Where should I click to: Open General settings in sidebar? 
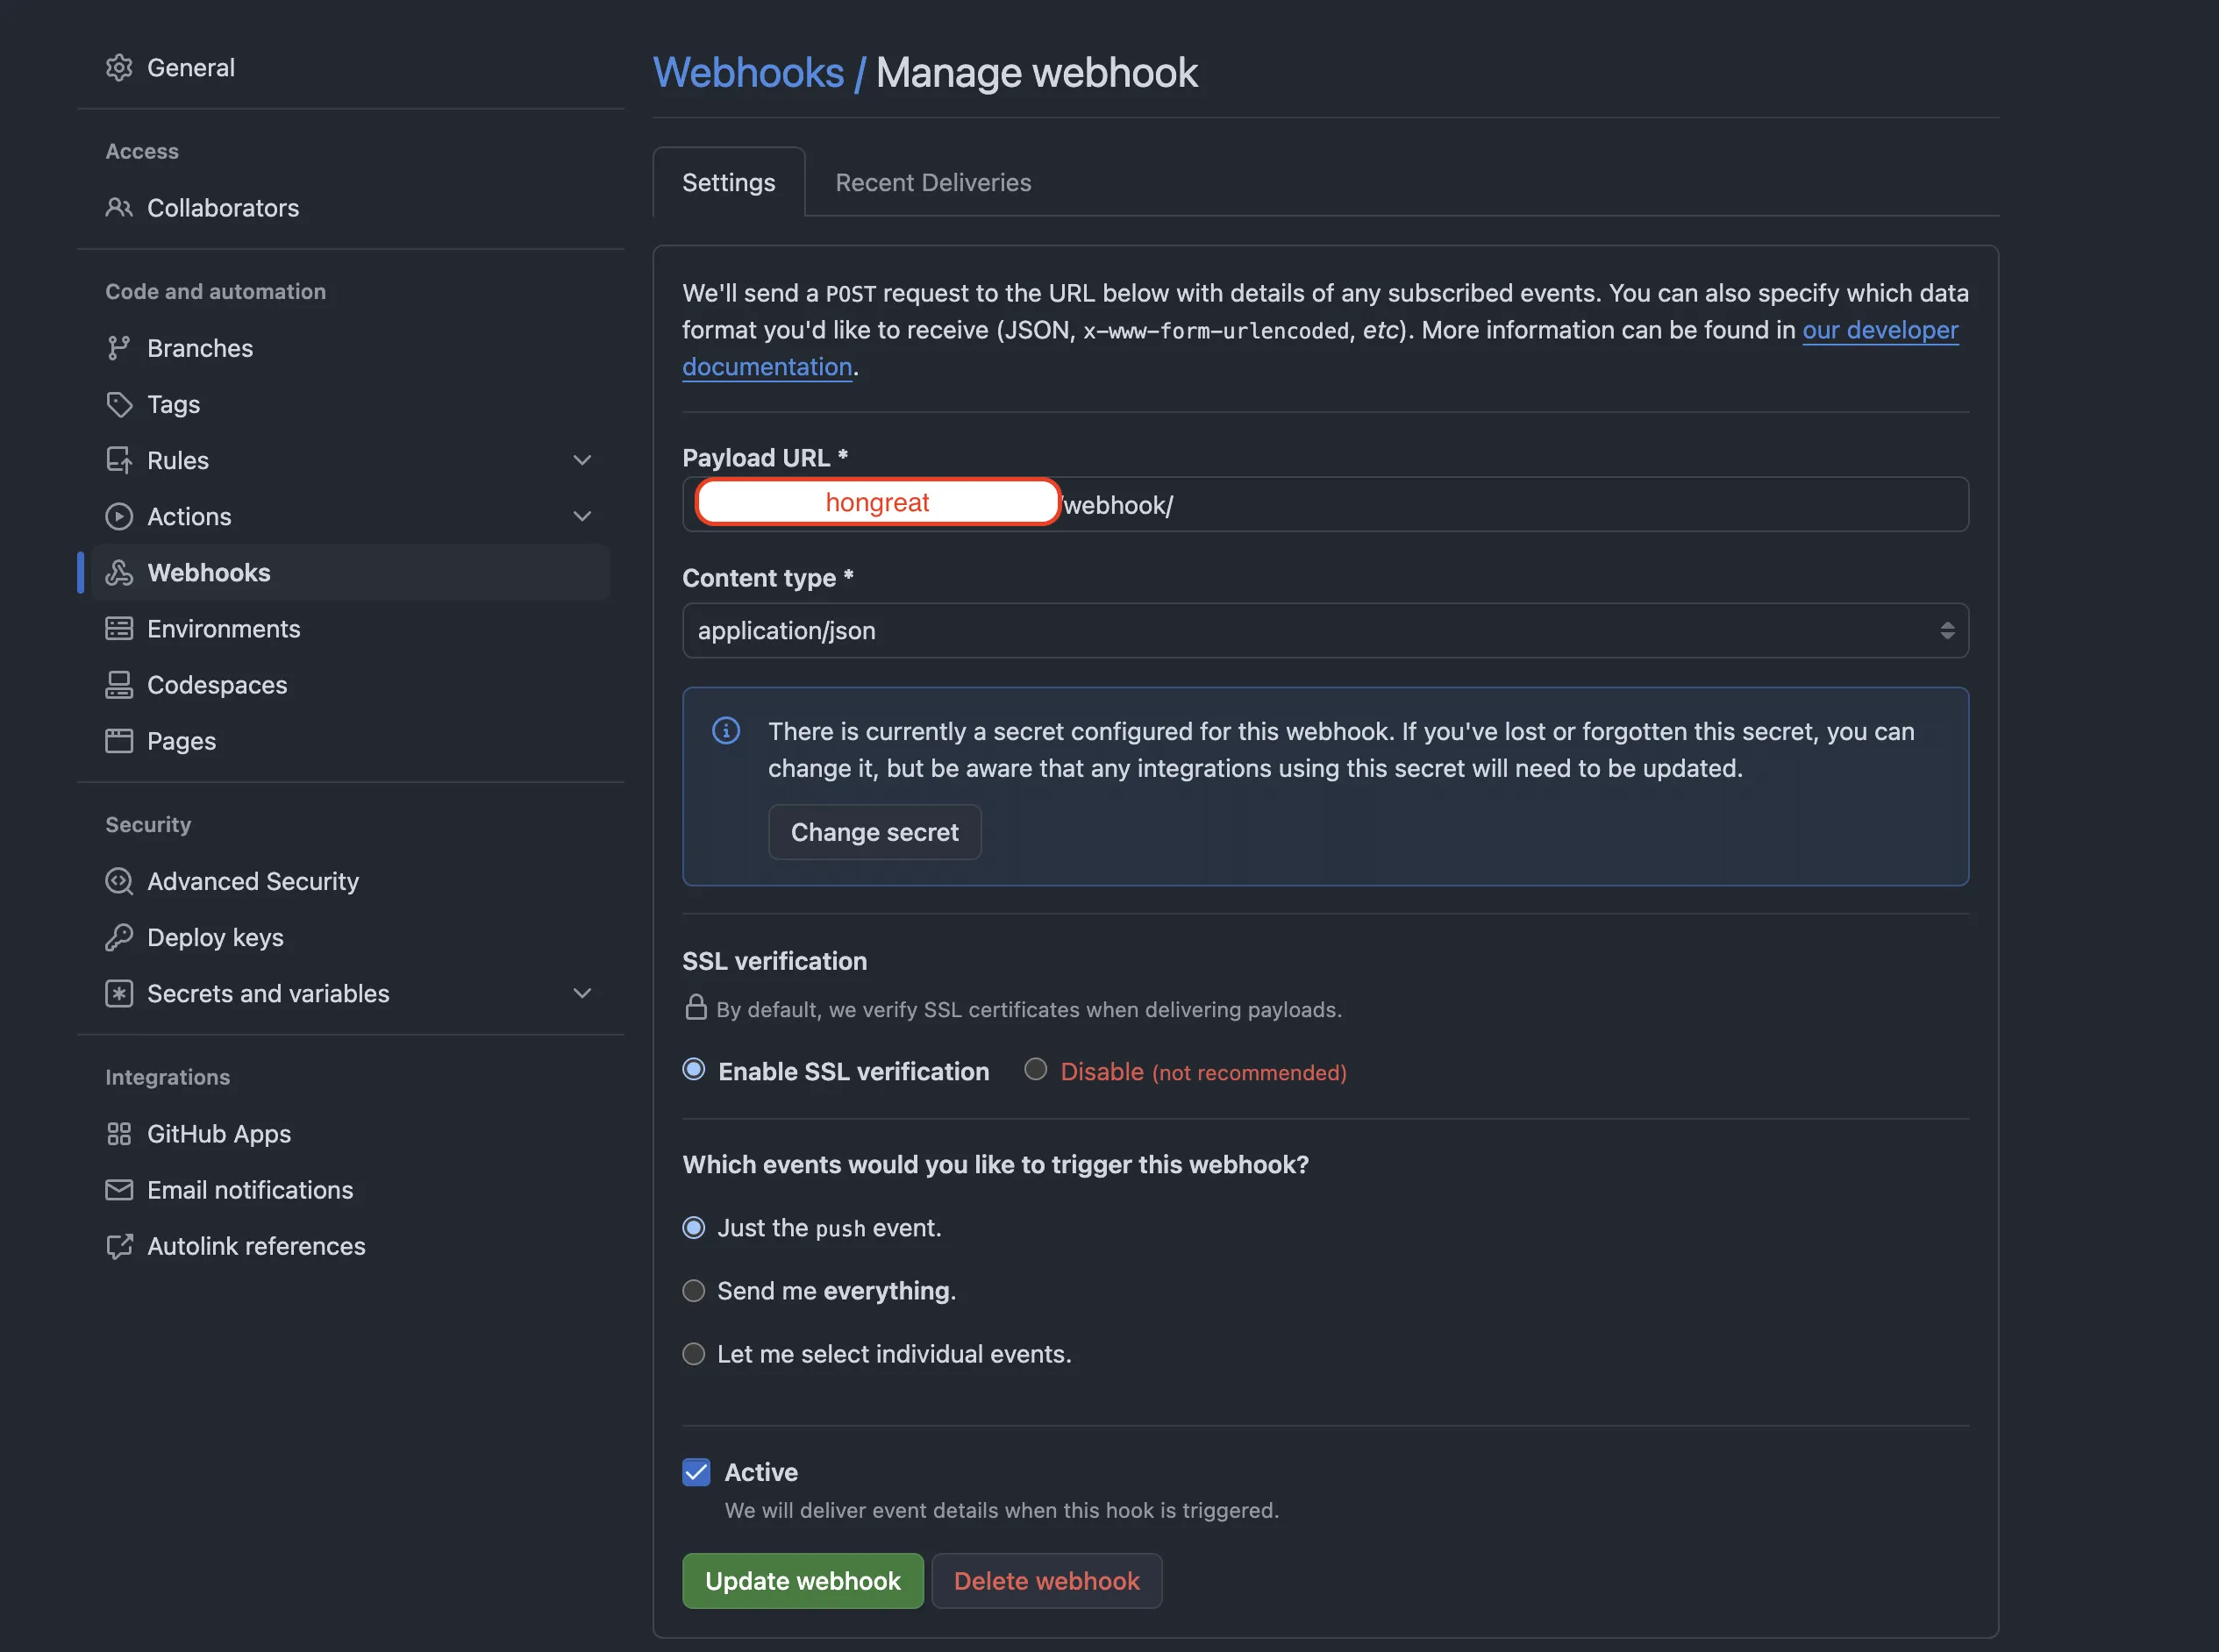click(x=351, y=67)
